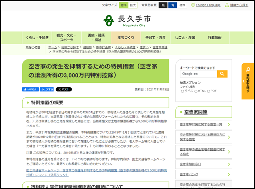Screen dimensions: 255x189
Task: Click the chevron on 空き家バンク
Action: pyautogui.click(x=229, y=174)
